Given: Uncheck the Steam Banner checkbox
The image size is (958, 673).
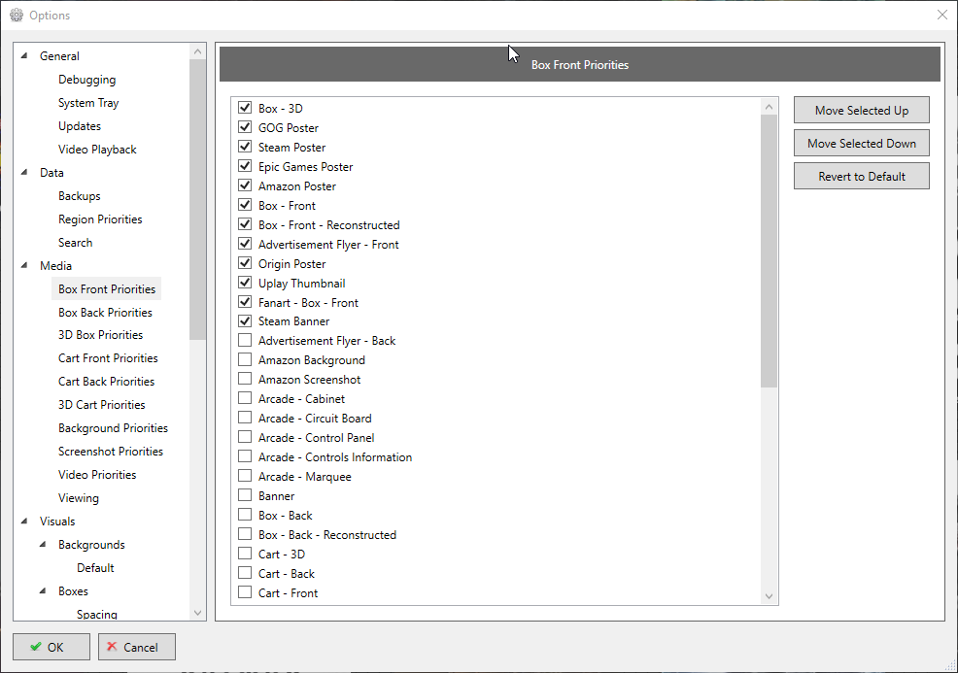Looking at the screenshot, I should [x=245, y=320].
